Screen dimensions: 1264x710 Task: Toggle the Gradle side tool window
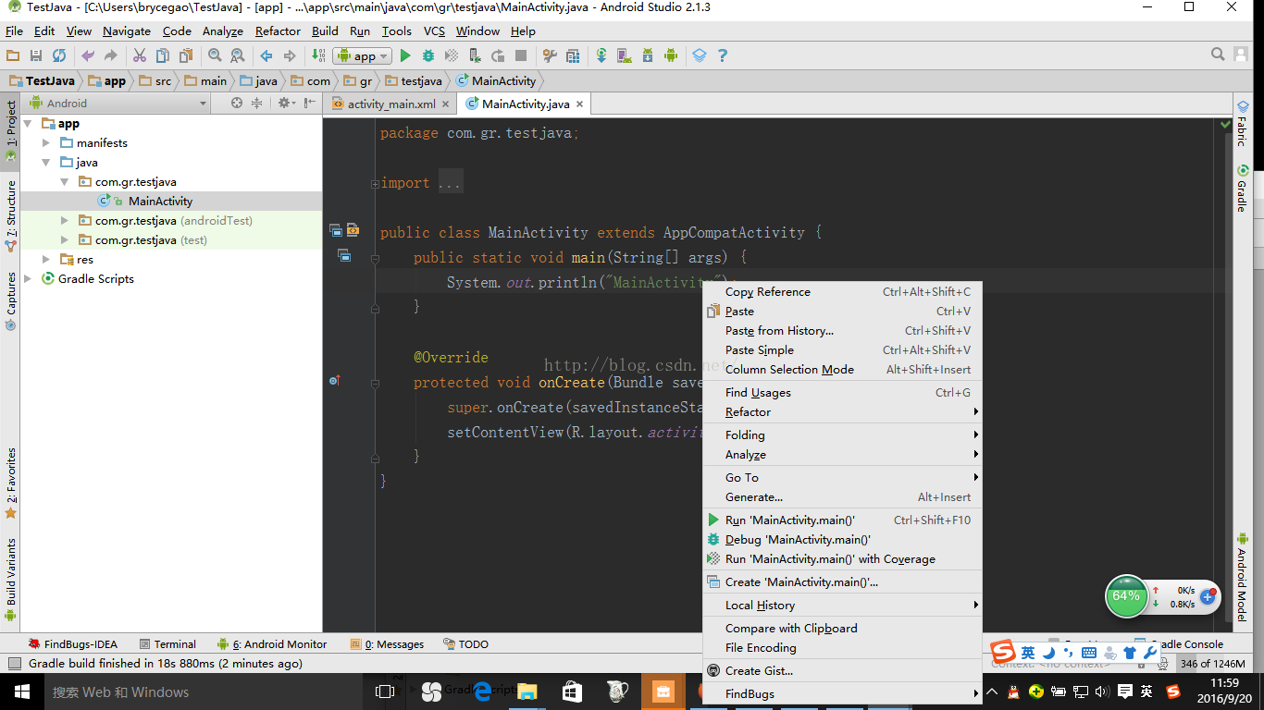pyautogui.click(x=1243, y=188)
